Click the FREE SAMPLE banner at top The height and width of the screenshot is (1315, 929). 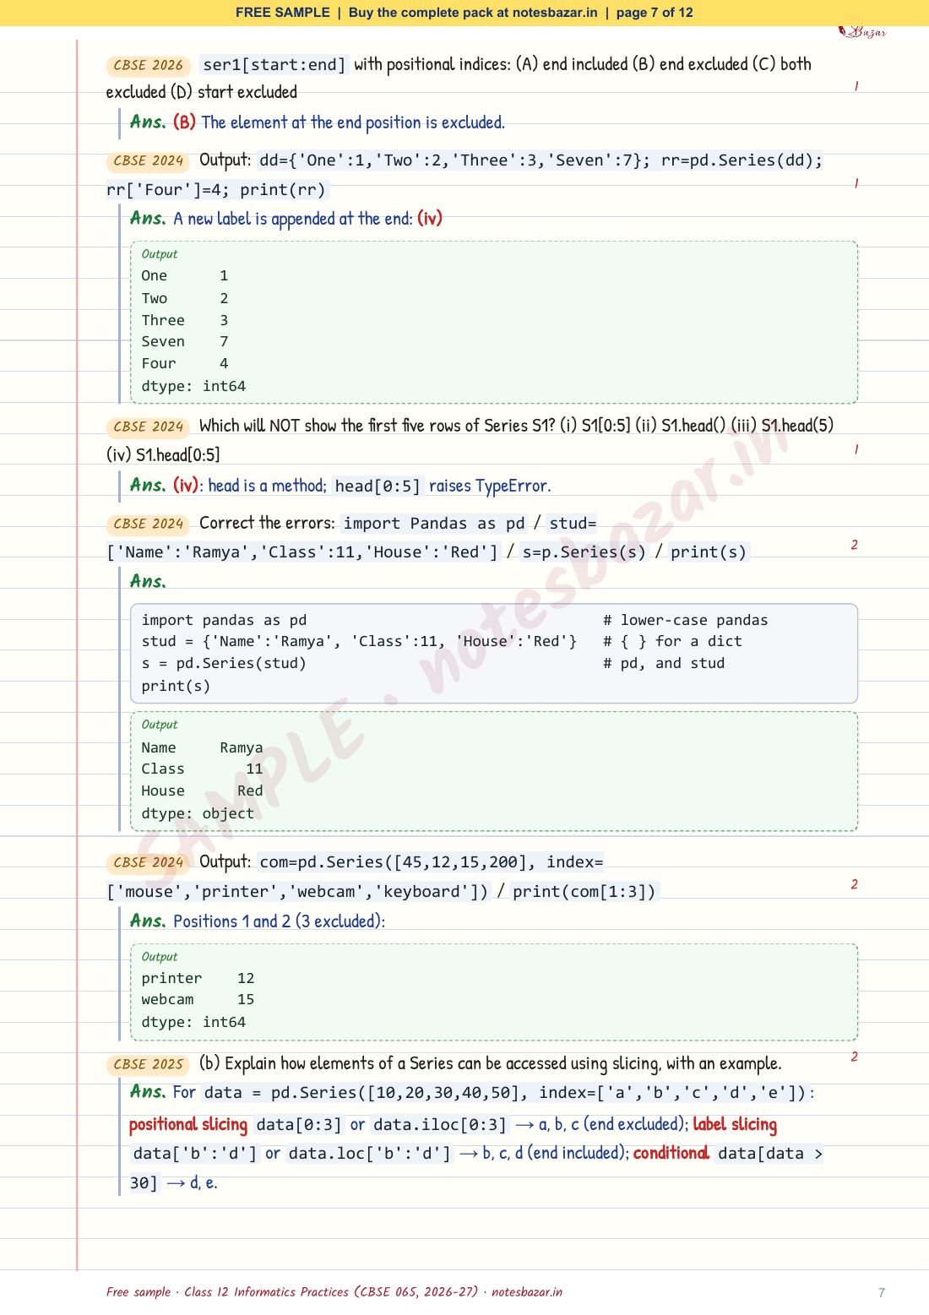[465, 13]
